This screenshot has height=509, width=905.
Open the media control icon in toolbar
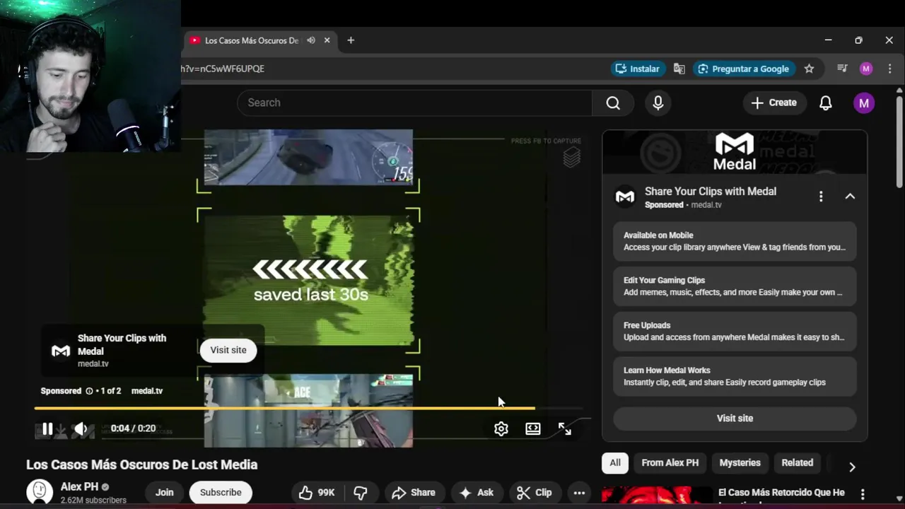tap(842, 69)
